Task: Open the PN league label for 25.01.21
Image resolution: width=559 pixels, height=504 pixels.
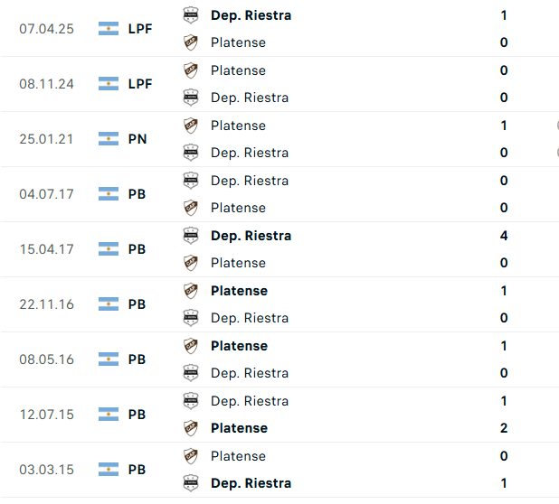Action: [x=137, y=139]
